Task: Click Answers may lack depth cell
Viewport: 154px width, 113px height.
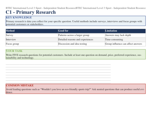Action: click(x=125, y=35)
